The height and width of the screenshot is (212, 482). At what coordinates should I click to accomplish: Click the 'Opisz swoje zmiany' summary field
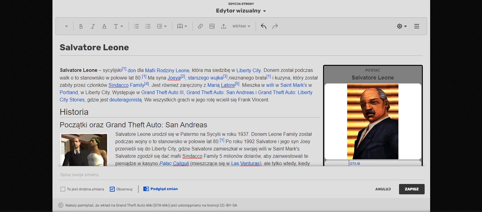click(x=241, y=175)
